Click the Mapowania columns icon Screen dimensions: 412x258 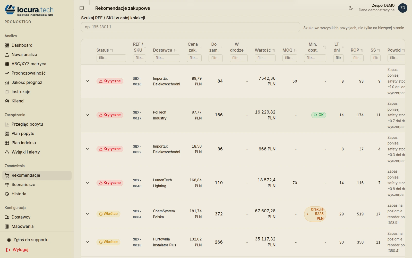[7, 227]
